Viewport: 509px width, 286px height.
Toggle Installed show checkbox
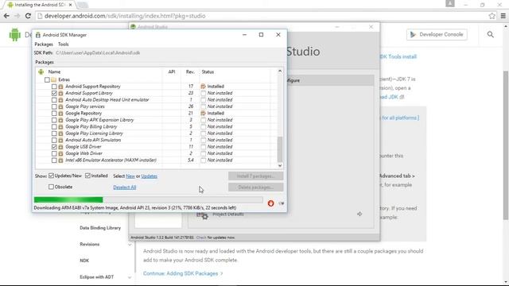[87, 176]
